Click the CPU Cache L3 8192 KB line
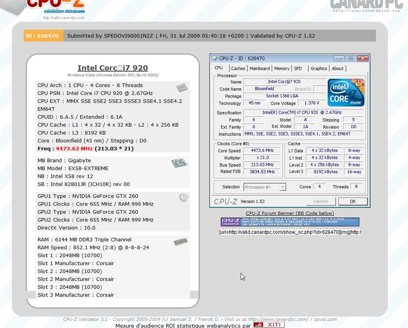The image size is (408, 328). pos(72,133)
